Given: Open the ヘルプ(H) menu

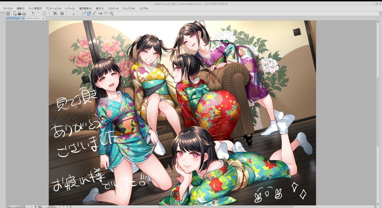Looking at the screenshot, I should 143,8.
